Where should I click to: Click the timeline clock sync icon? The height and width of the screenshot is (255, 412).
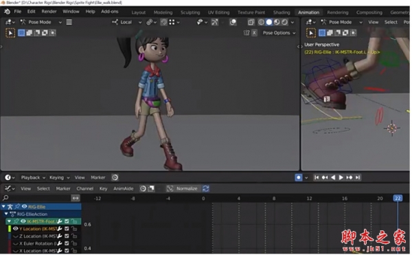pyautogui.click(x=115, y=178)
